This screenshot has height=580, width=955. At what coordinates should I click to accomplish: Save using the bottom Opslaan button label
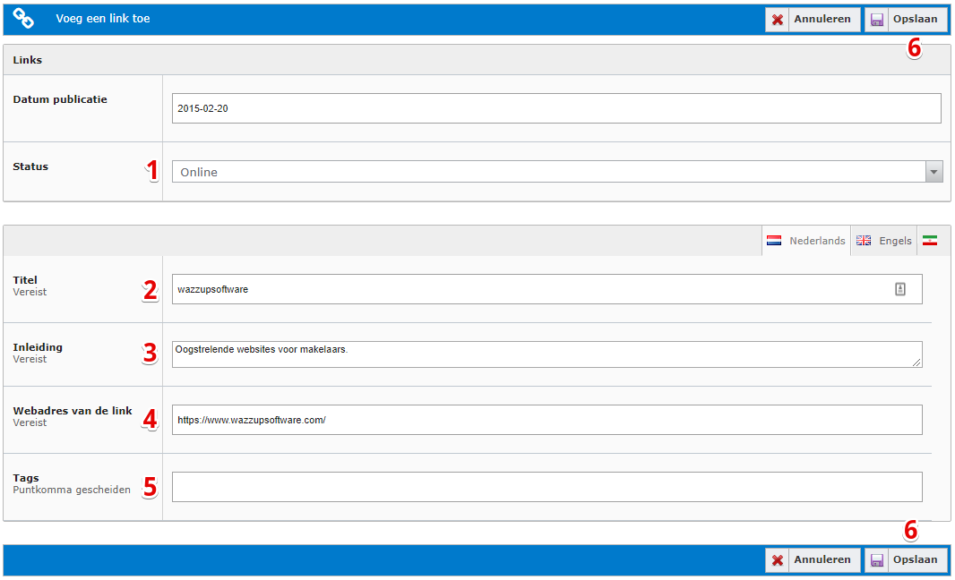coord(915,559)
